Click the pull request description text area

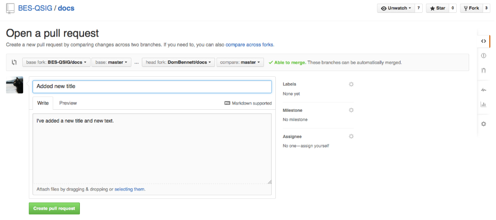tap(152, 148)
